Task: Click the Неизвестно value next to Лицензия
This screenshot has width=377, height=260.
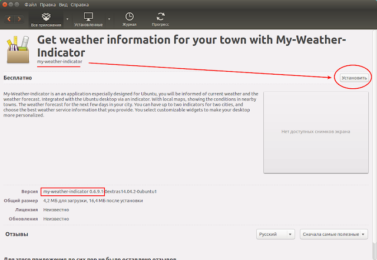Action: click(x=56, y=210)
